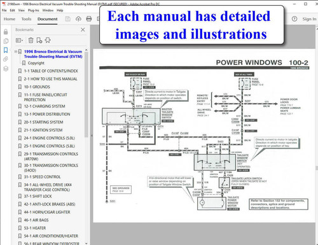This screenshot has width=318, height=245.
Task: Open 12-1 Charging System bookmark
Action: pyautogui.click(x=45, y=106)
